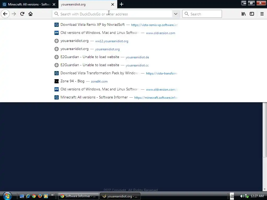Image resolution: width=267 pixels, height=200 pixels.
Task: Click globe icon on youareanidiot.de row
Action: [x=57, y=57]
